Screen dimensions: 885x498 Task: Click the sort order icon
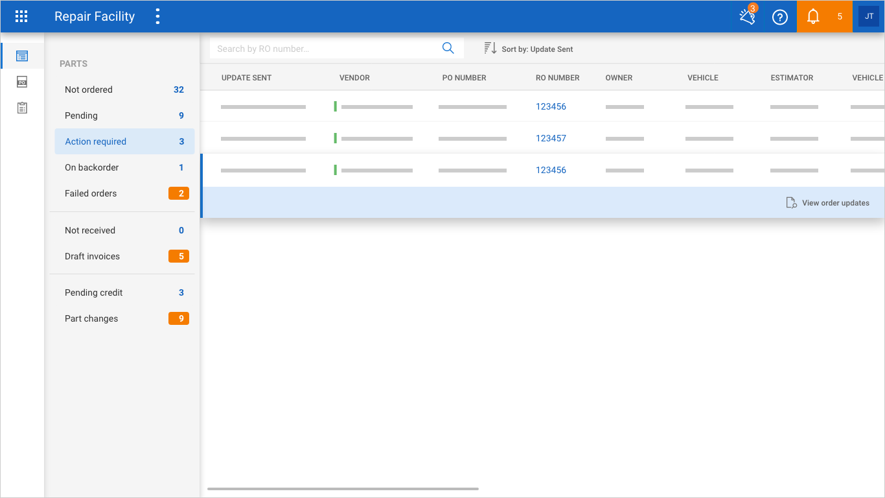(490, 48)
